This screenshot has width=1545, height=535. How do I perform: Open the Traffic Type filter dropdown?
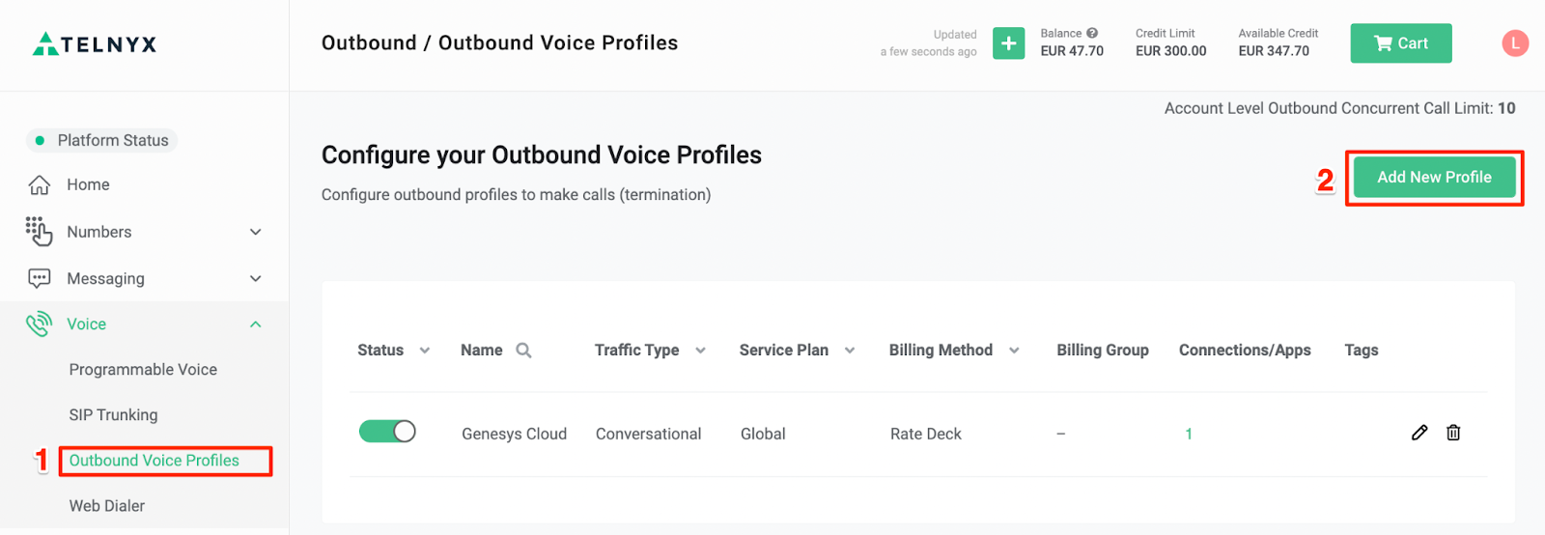click(x=700, y=351)
